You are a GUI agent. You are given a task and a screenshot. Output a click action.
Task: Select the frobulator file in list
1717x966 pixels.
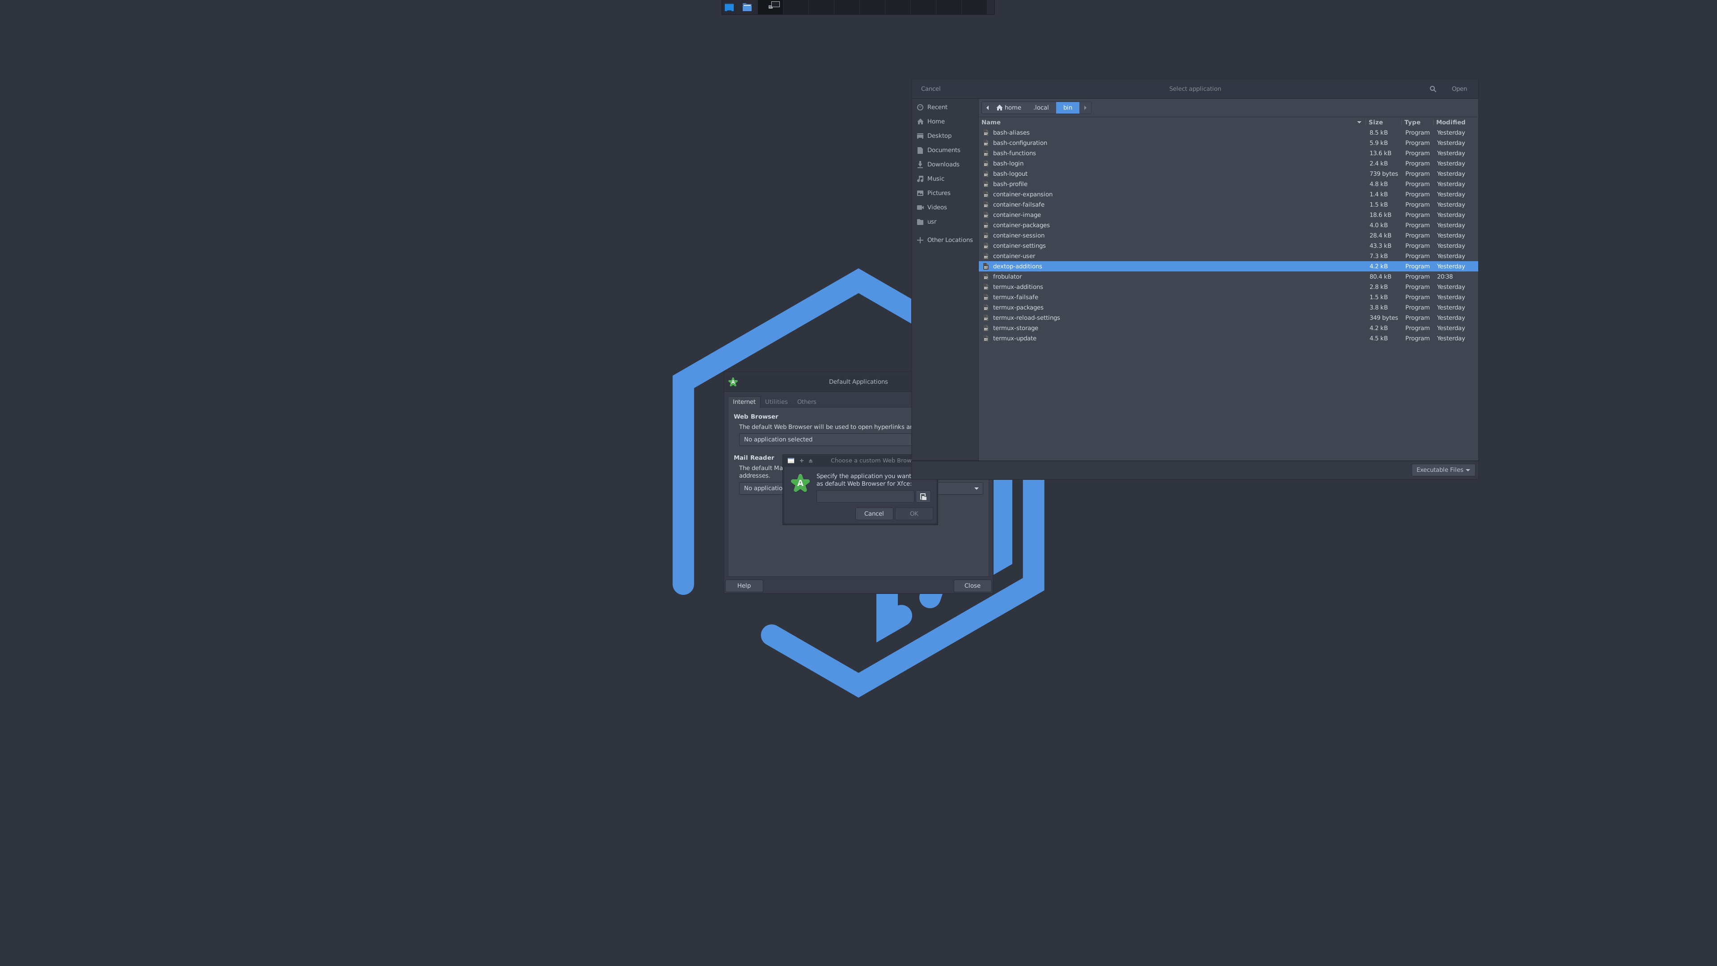pyautogui.click(x=1007, y=277)
